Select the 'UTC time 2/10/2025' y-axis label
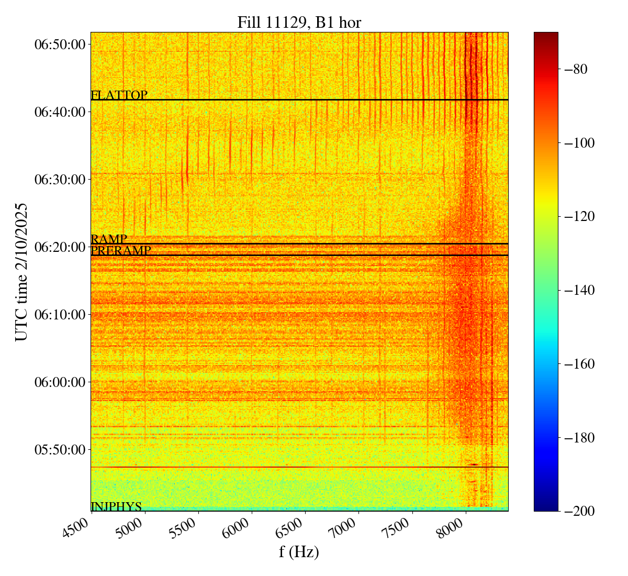This screenshot has width=628, height=576. coord(21,272)
